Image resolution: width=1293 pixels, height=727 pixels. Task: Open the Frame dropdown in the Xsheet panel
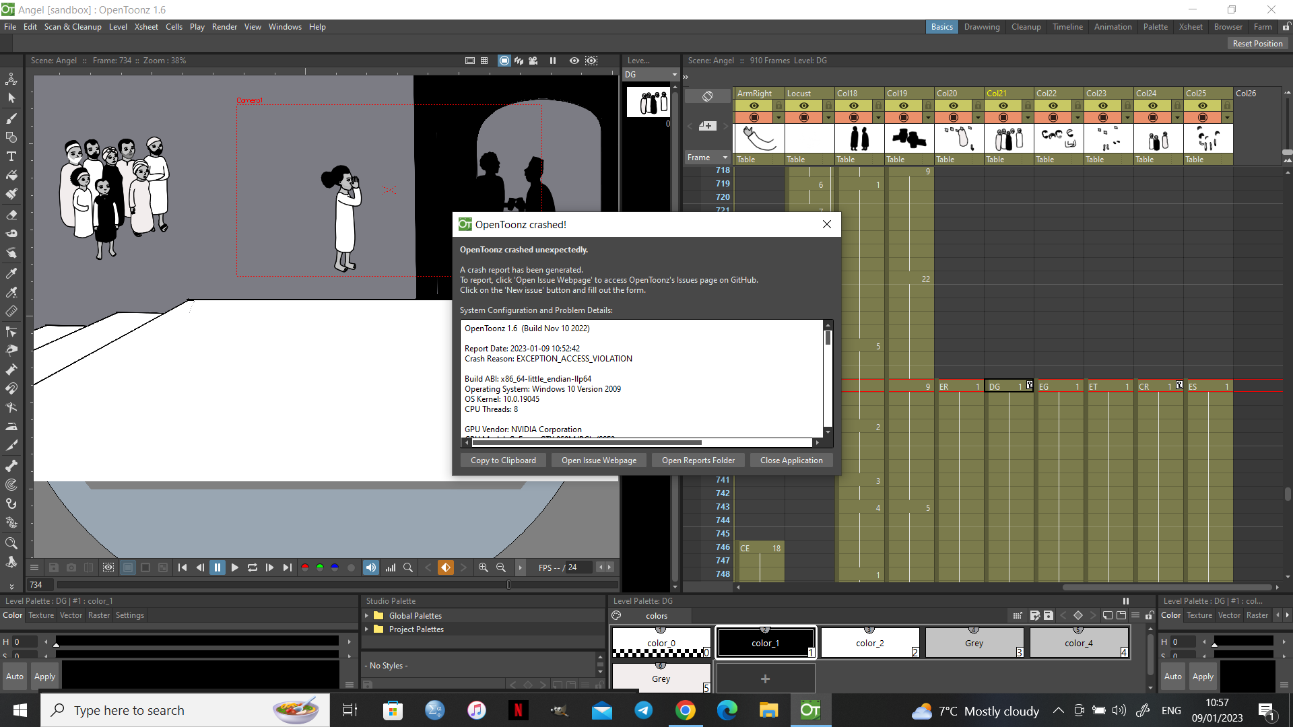tap(707, 157)
